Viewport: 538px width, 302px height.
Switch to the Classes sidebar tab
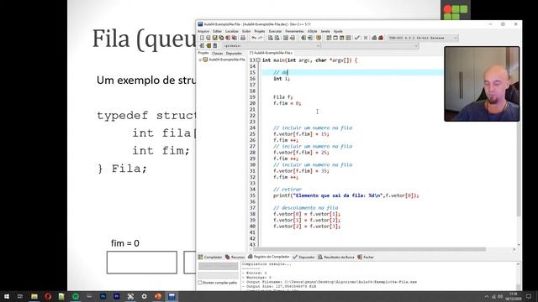(217, 54)
